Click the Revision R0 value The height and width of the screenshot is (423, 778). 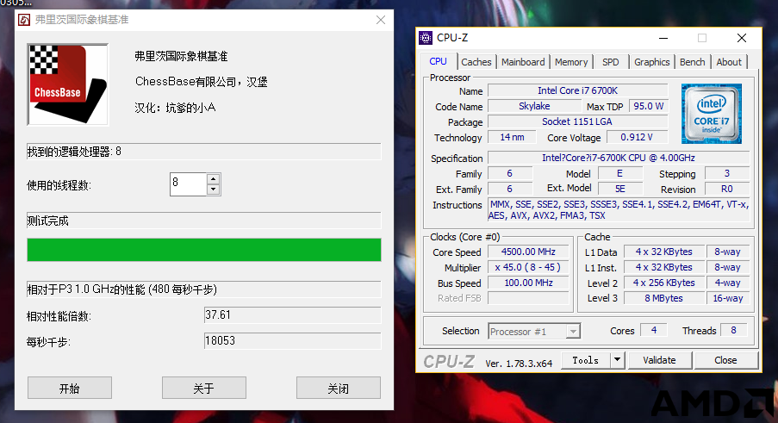(727, 189)
